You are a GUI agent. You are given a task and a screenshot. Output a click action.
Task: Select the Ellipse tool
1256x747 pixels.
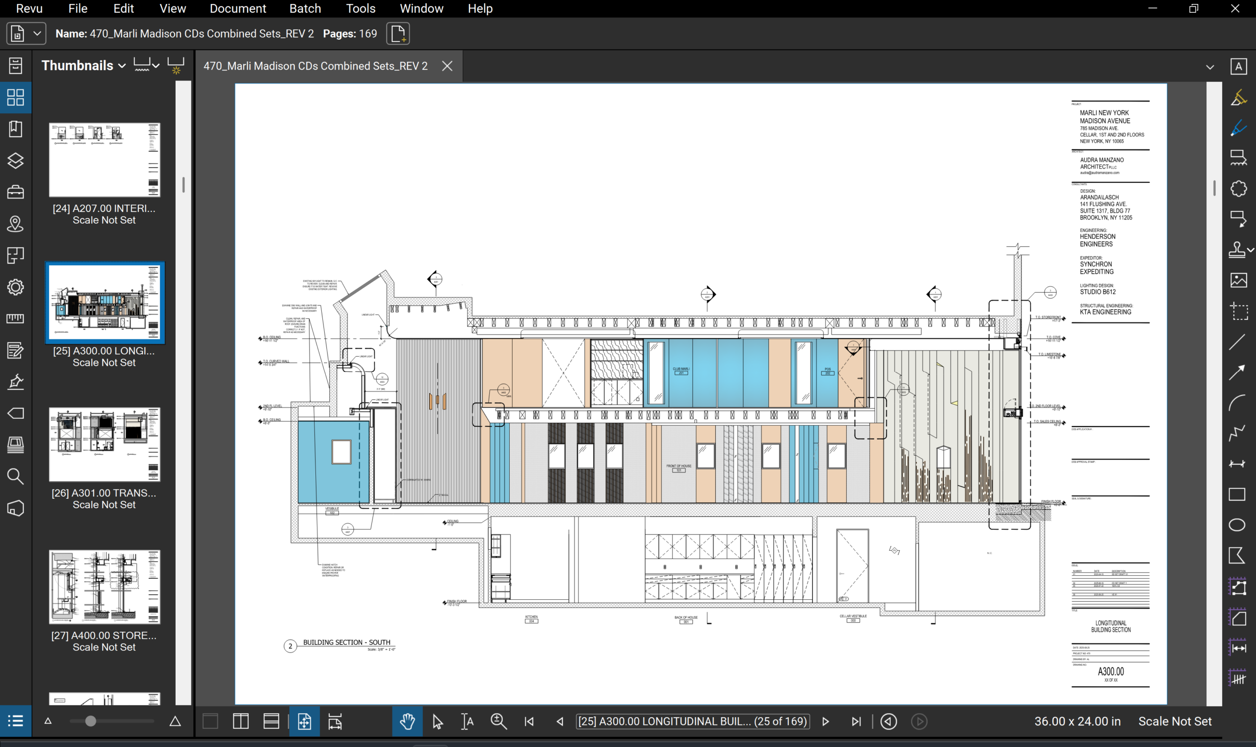[x=1237, y=525]
